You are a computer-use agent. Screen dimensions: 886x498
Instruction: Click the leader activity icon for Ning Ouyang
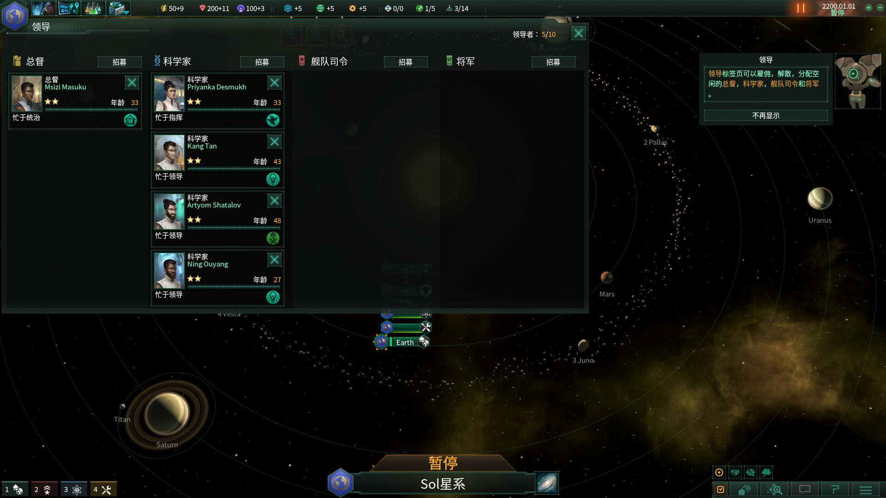click(x=273, y=296)
